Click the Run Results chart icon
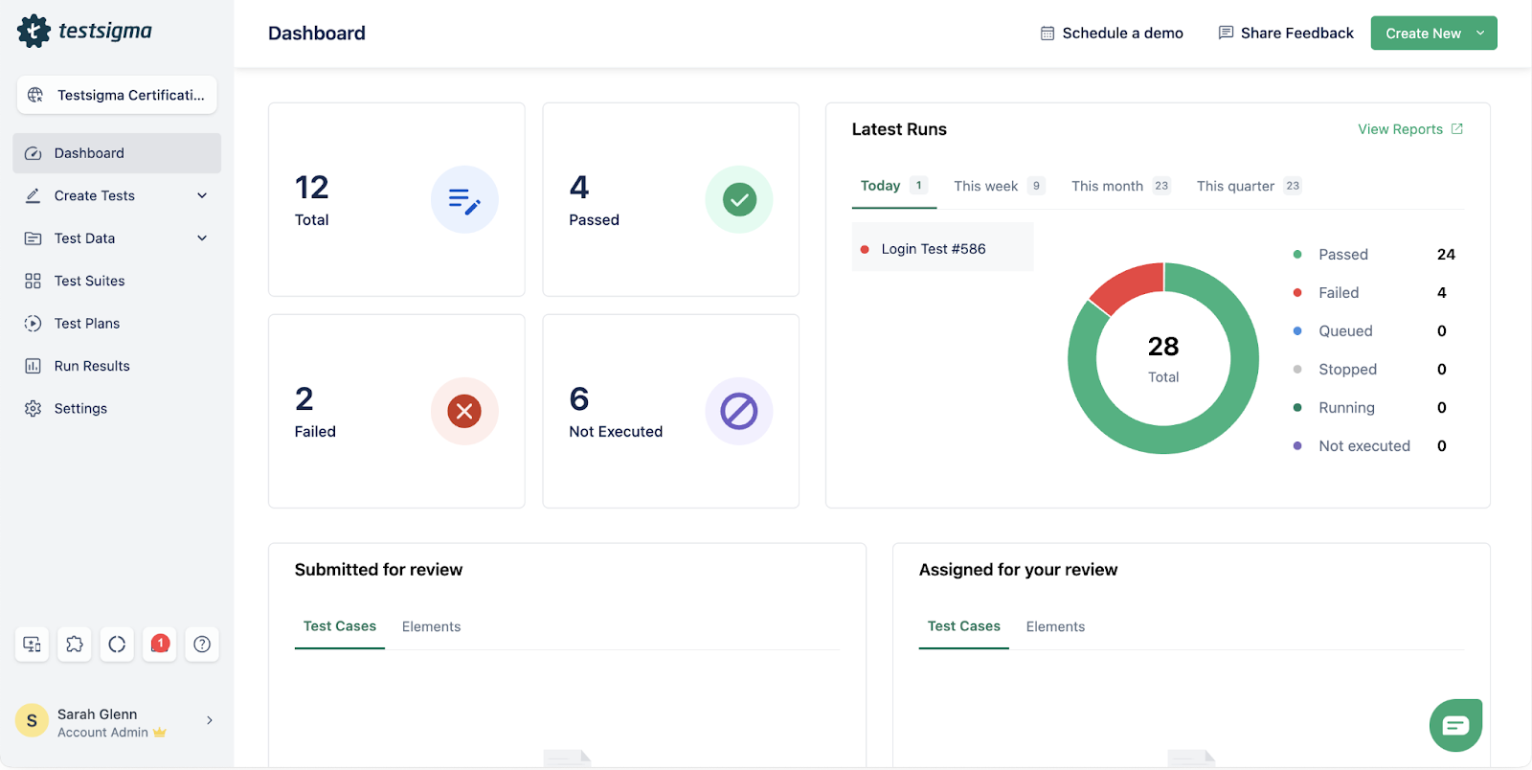1532x770 pixels. point(33,366)
